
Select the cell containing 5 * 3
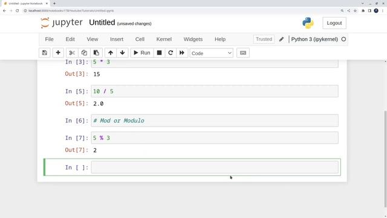tap(215, 63)
